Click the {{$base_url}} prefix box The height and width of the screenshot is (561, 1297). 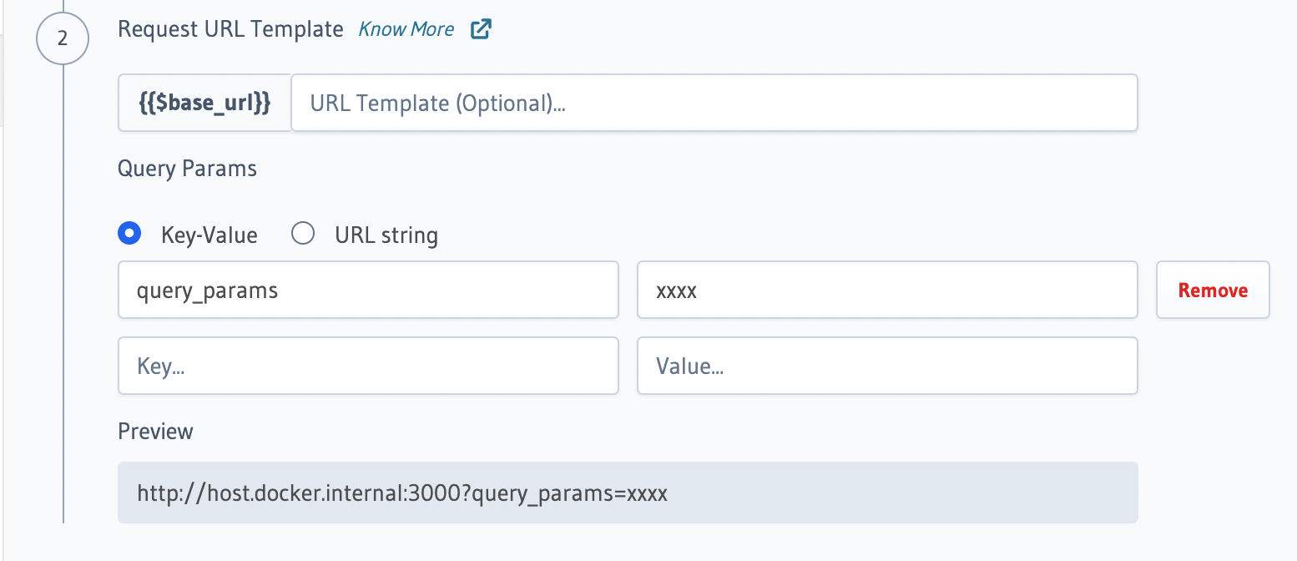click(x=204, y=103)
